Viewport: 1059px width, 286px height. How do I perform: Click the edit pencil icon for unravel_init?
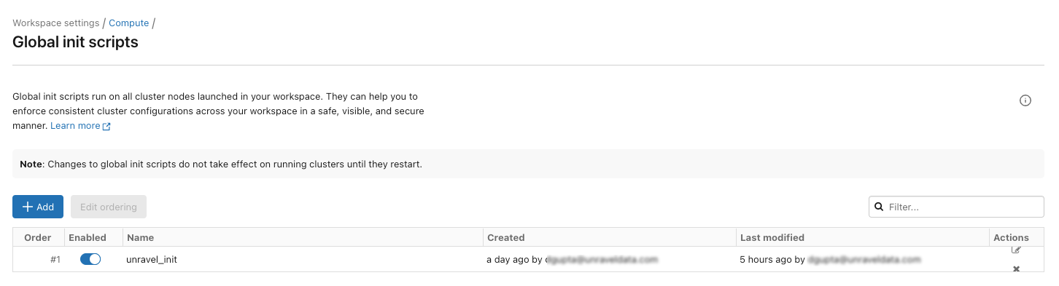point(1016,250)
